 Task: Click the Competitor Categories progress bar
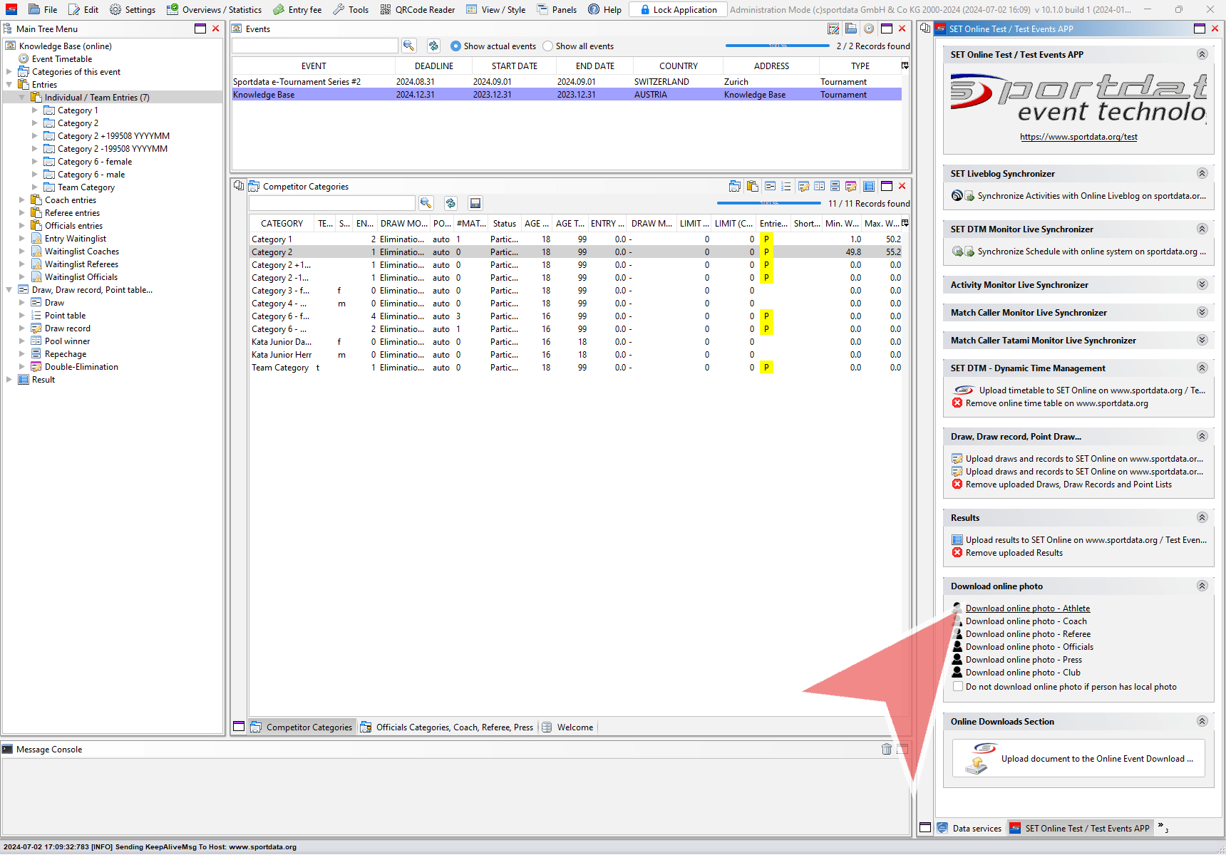(768, 203)
